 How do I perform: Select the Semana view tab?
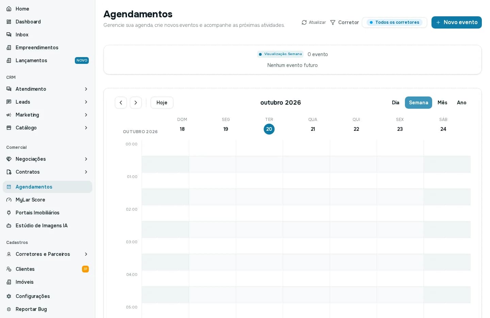tap(419, 103)
